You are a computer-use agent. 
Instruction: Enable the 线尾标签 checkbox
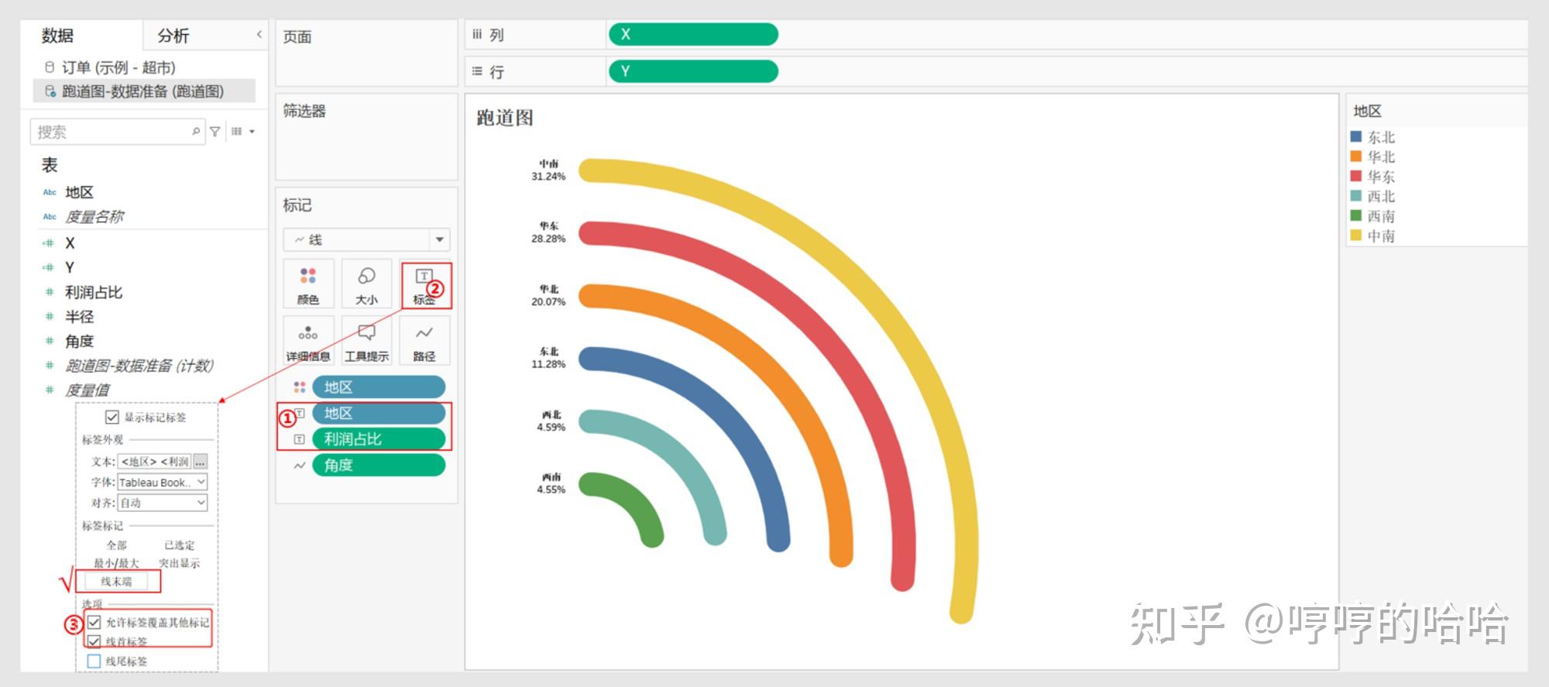[x=94, y=661]
